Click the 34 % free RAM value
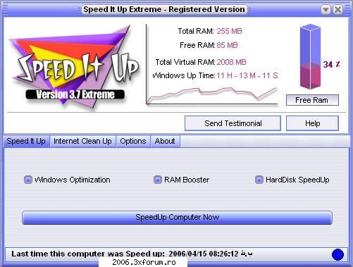The width and height of the screenshot is (353, 267). 331,64
